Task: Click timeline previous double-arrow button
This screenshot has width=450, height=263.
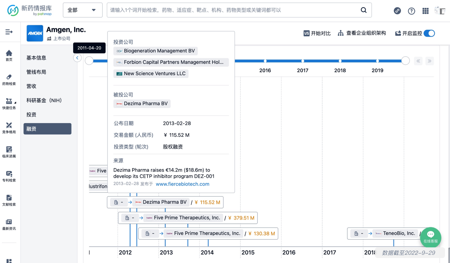Action: pos(418,61)
